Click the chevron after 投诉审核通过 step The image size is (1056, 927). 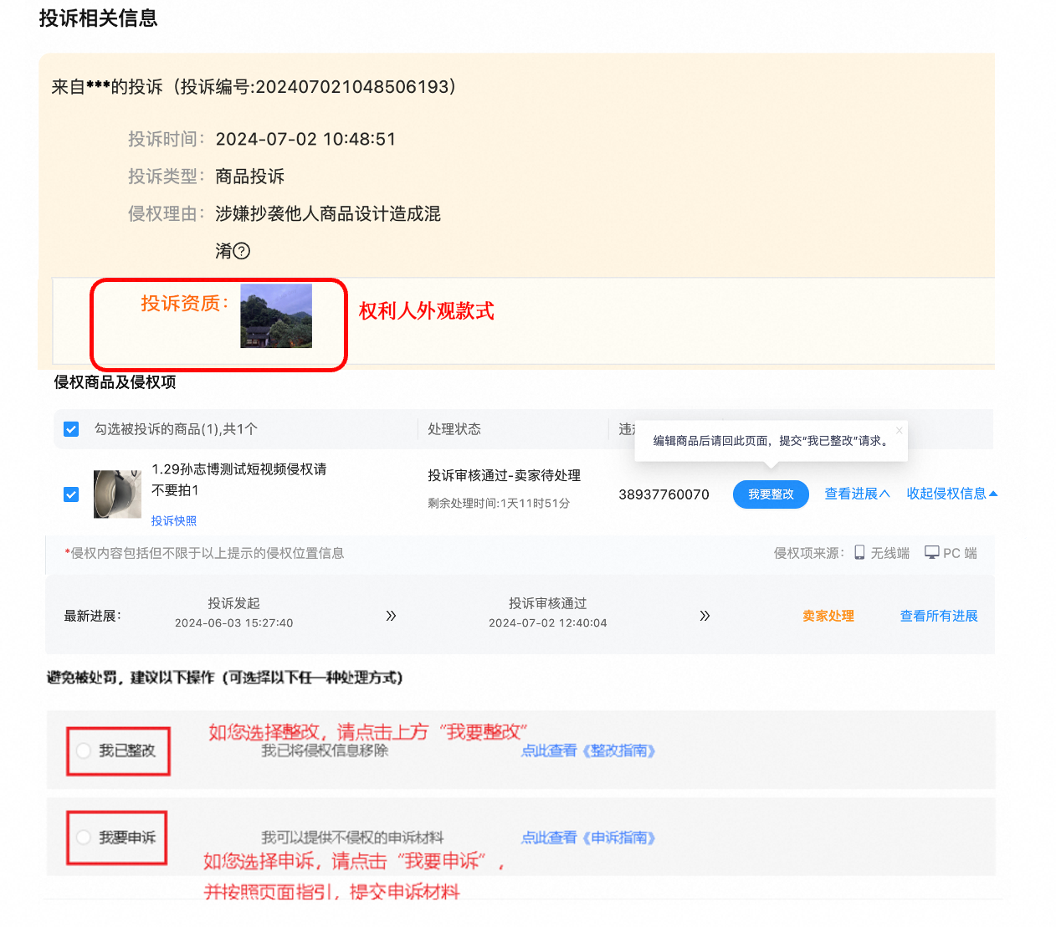[x=705, y=616]
